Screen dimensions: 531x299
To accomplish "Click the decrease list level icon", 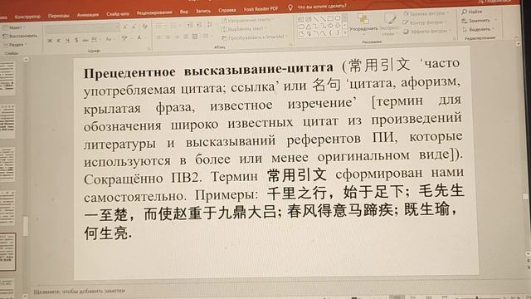I will [190, 25].
